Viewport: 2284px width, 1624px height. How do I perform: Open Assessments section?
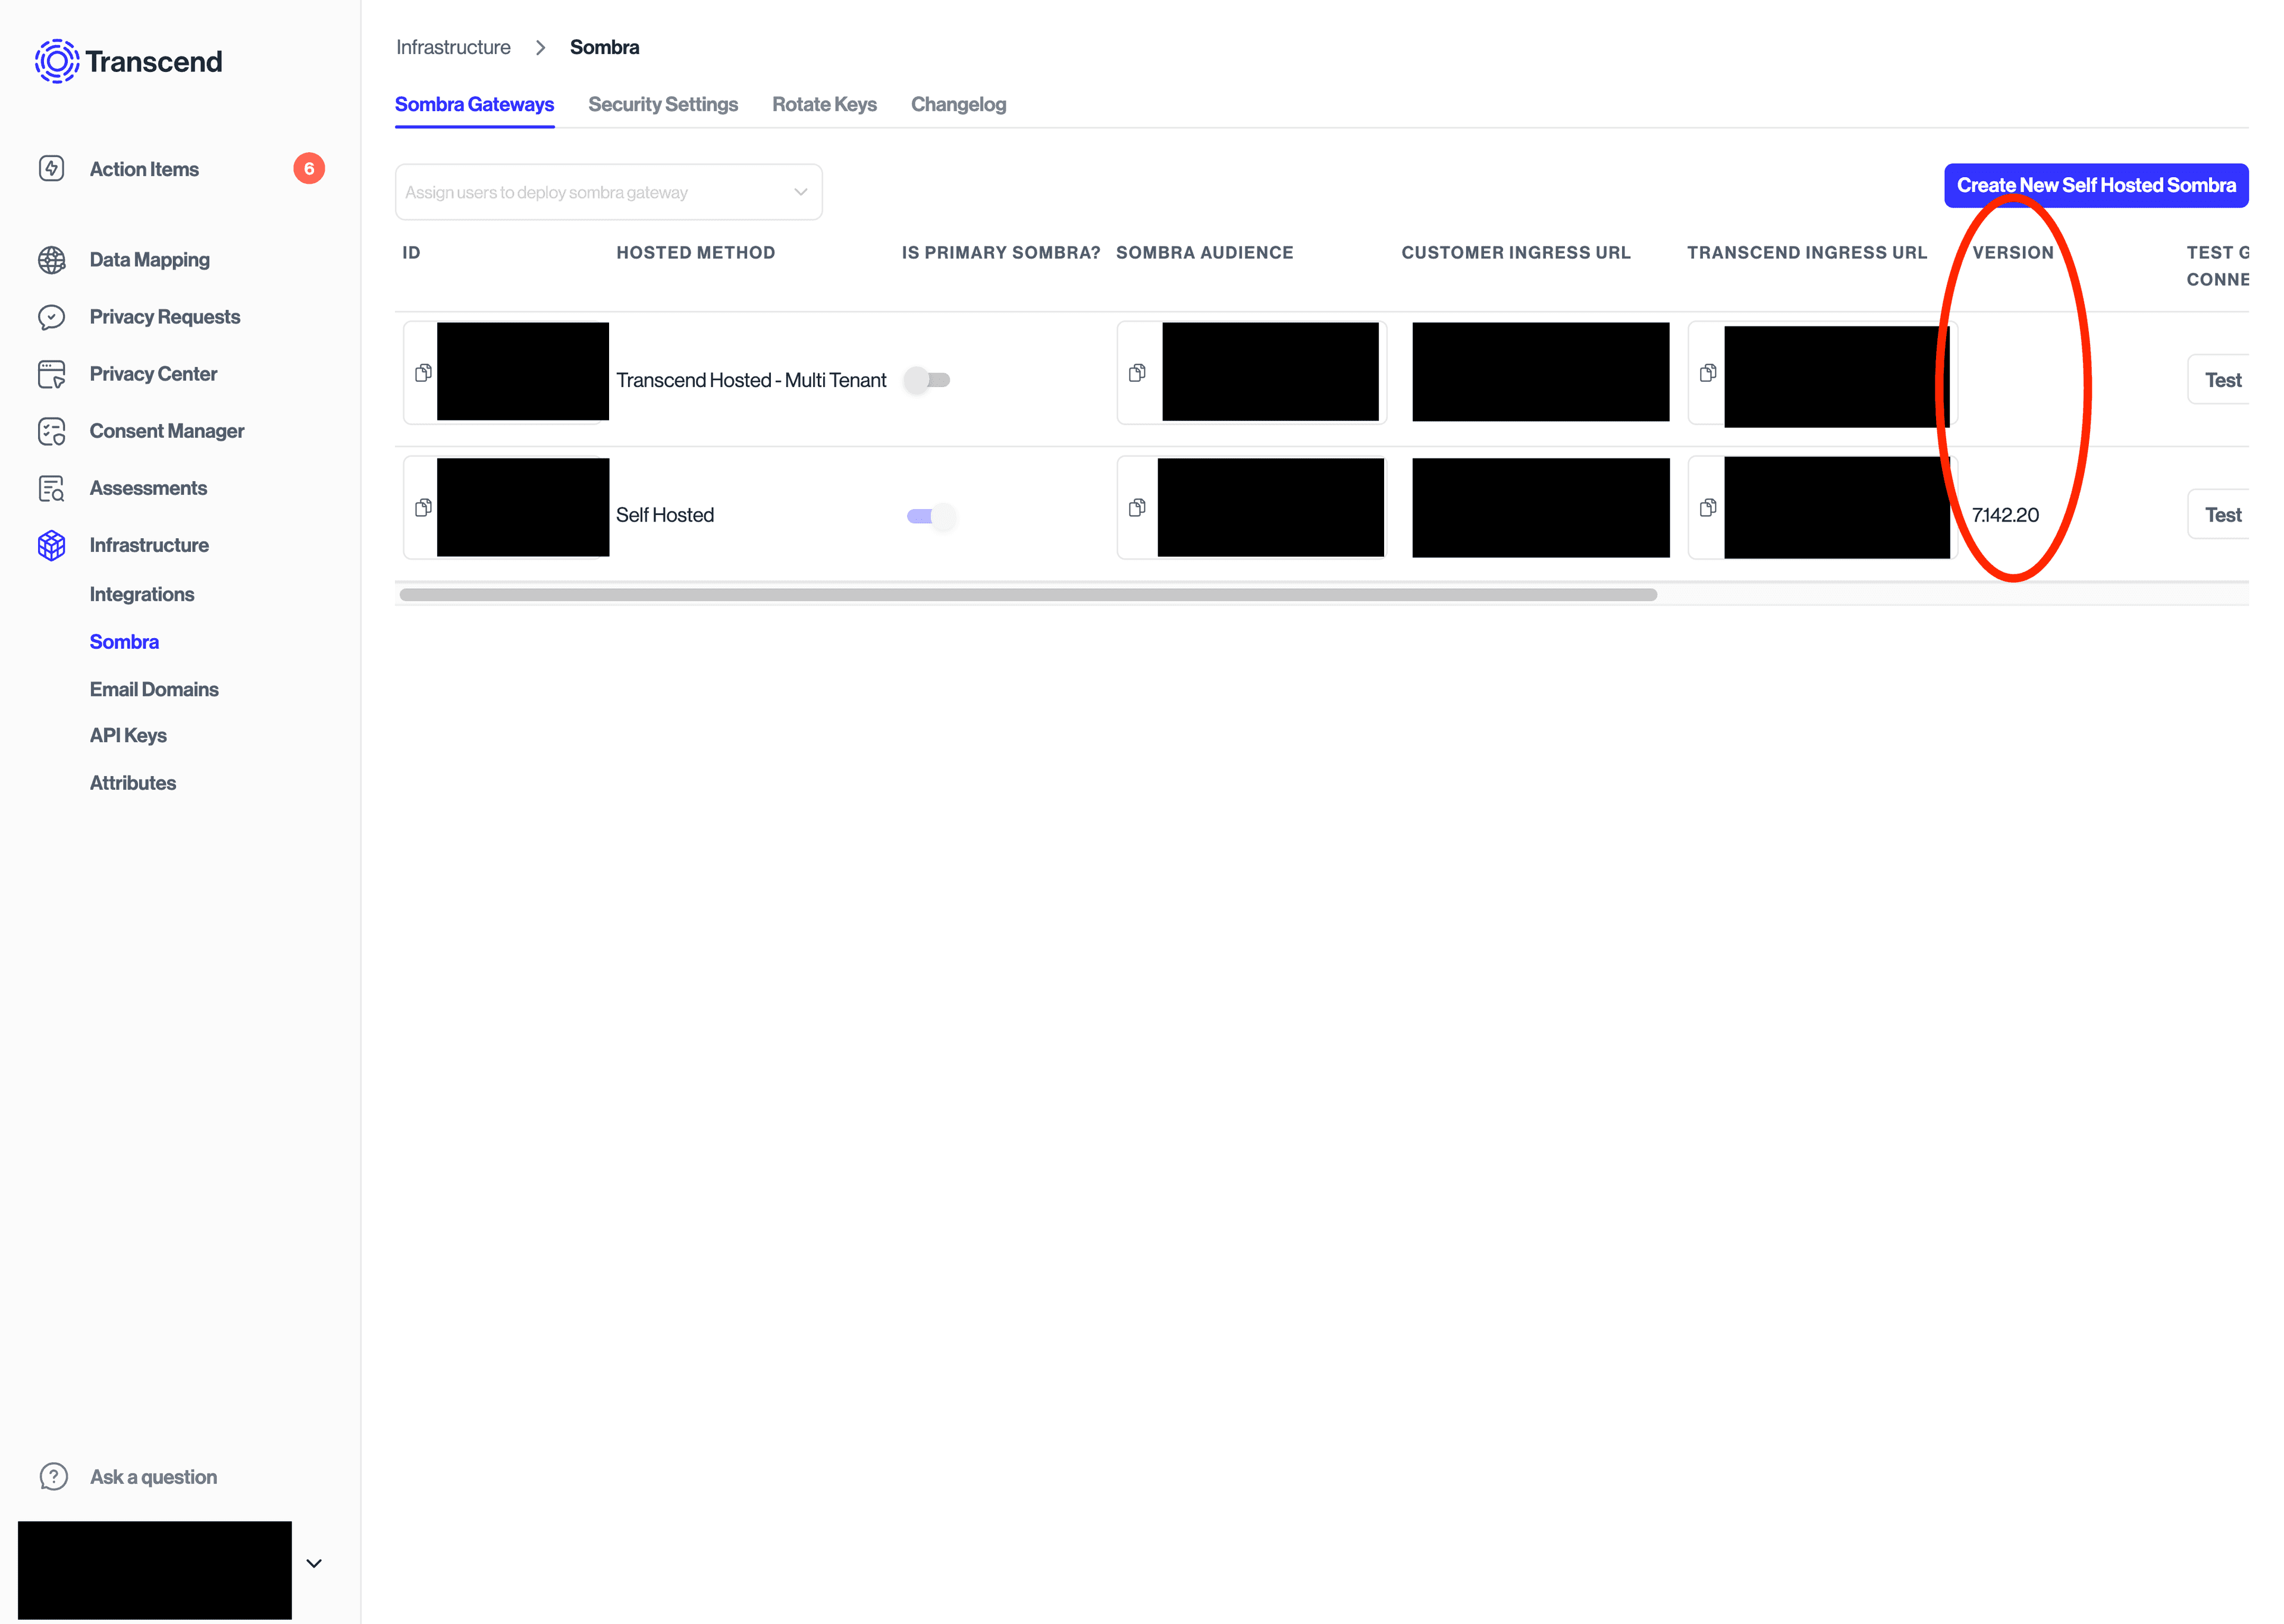pyautogui.click(x=146, y=487)
